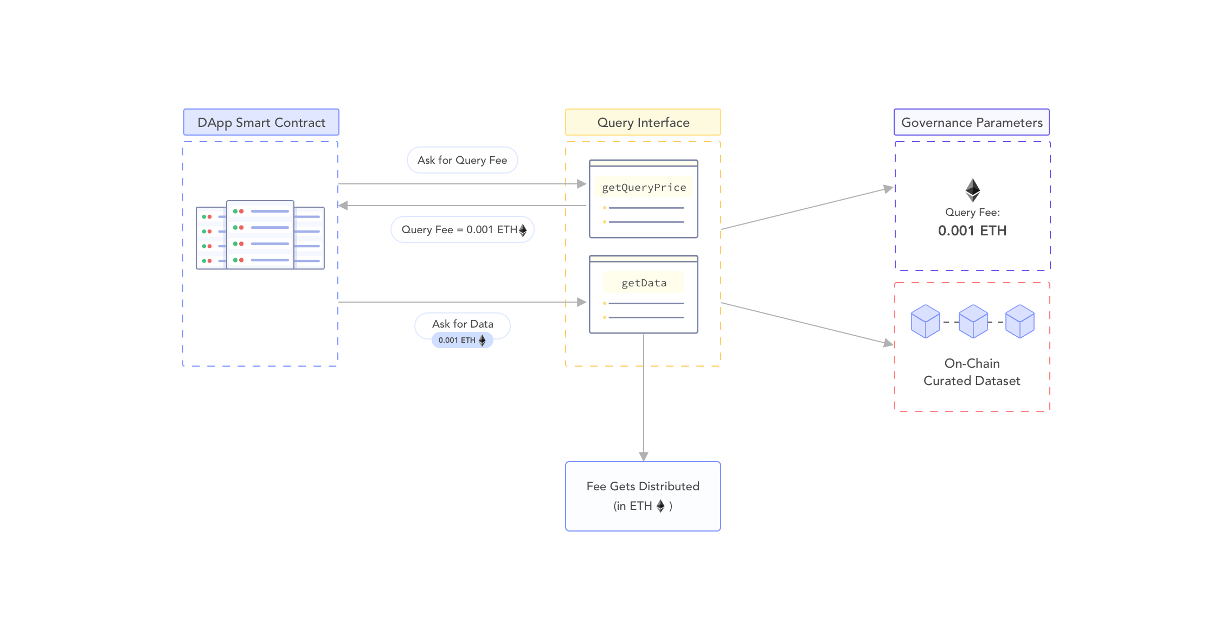The width and height of the screenshot is (1232, 640).
Task: Click the getData code label text
Action: point(644,283)
